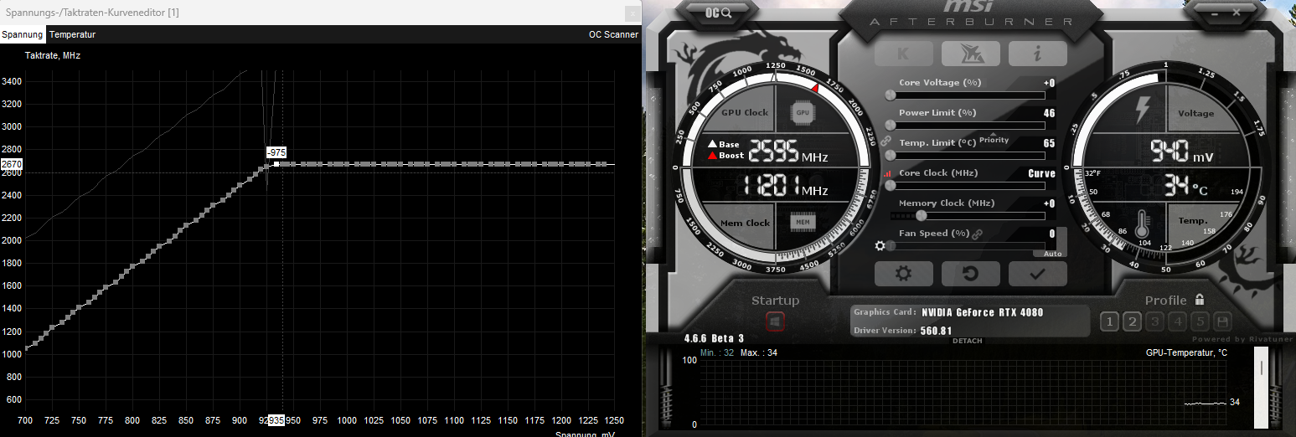Select profile slot 1

click(x=1108, y=321)
